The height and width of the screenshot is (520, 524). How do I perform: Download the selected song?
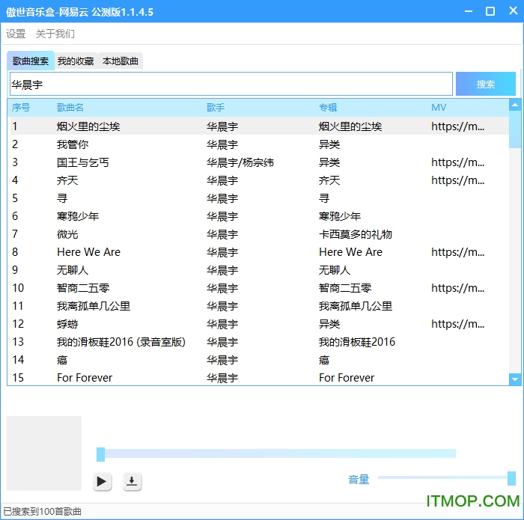coord(132,481)
